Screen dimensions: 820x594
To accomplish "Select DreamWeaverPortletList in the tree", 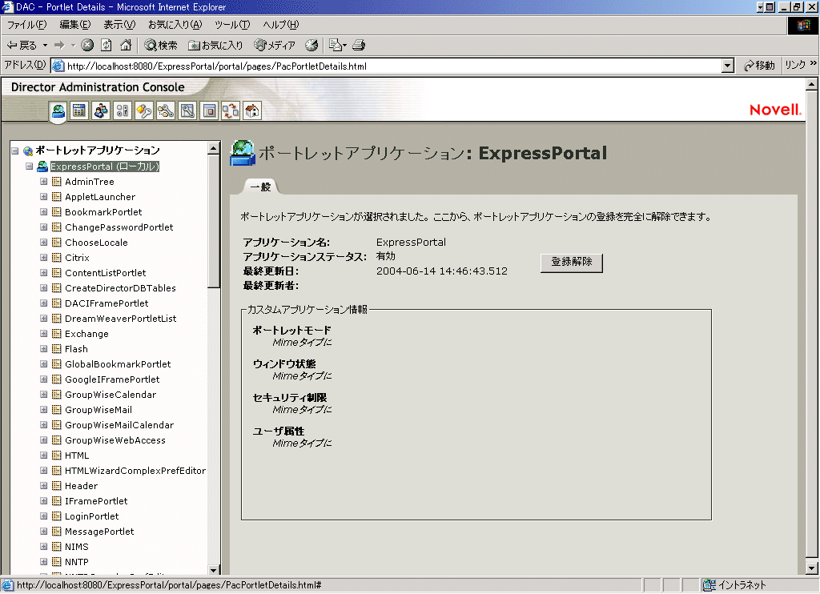I will tap(121, 319).
